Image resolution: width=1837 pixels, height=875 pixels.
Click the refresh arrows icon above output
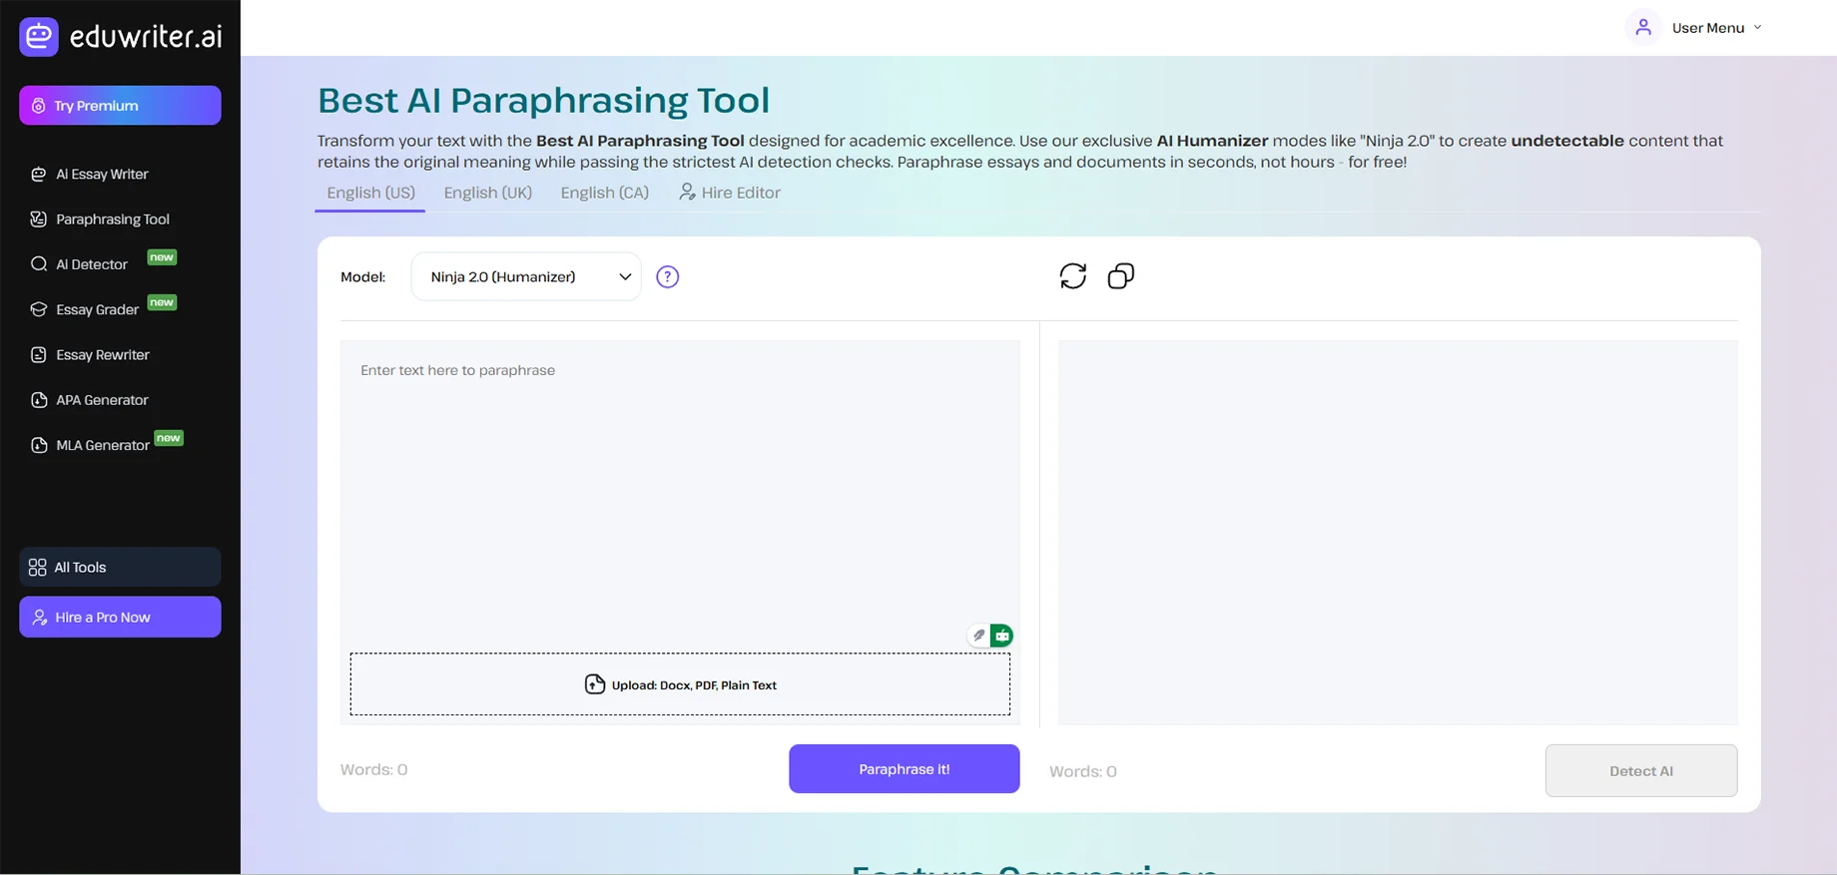point(1072,276)
